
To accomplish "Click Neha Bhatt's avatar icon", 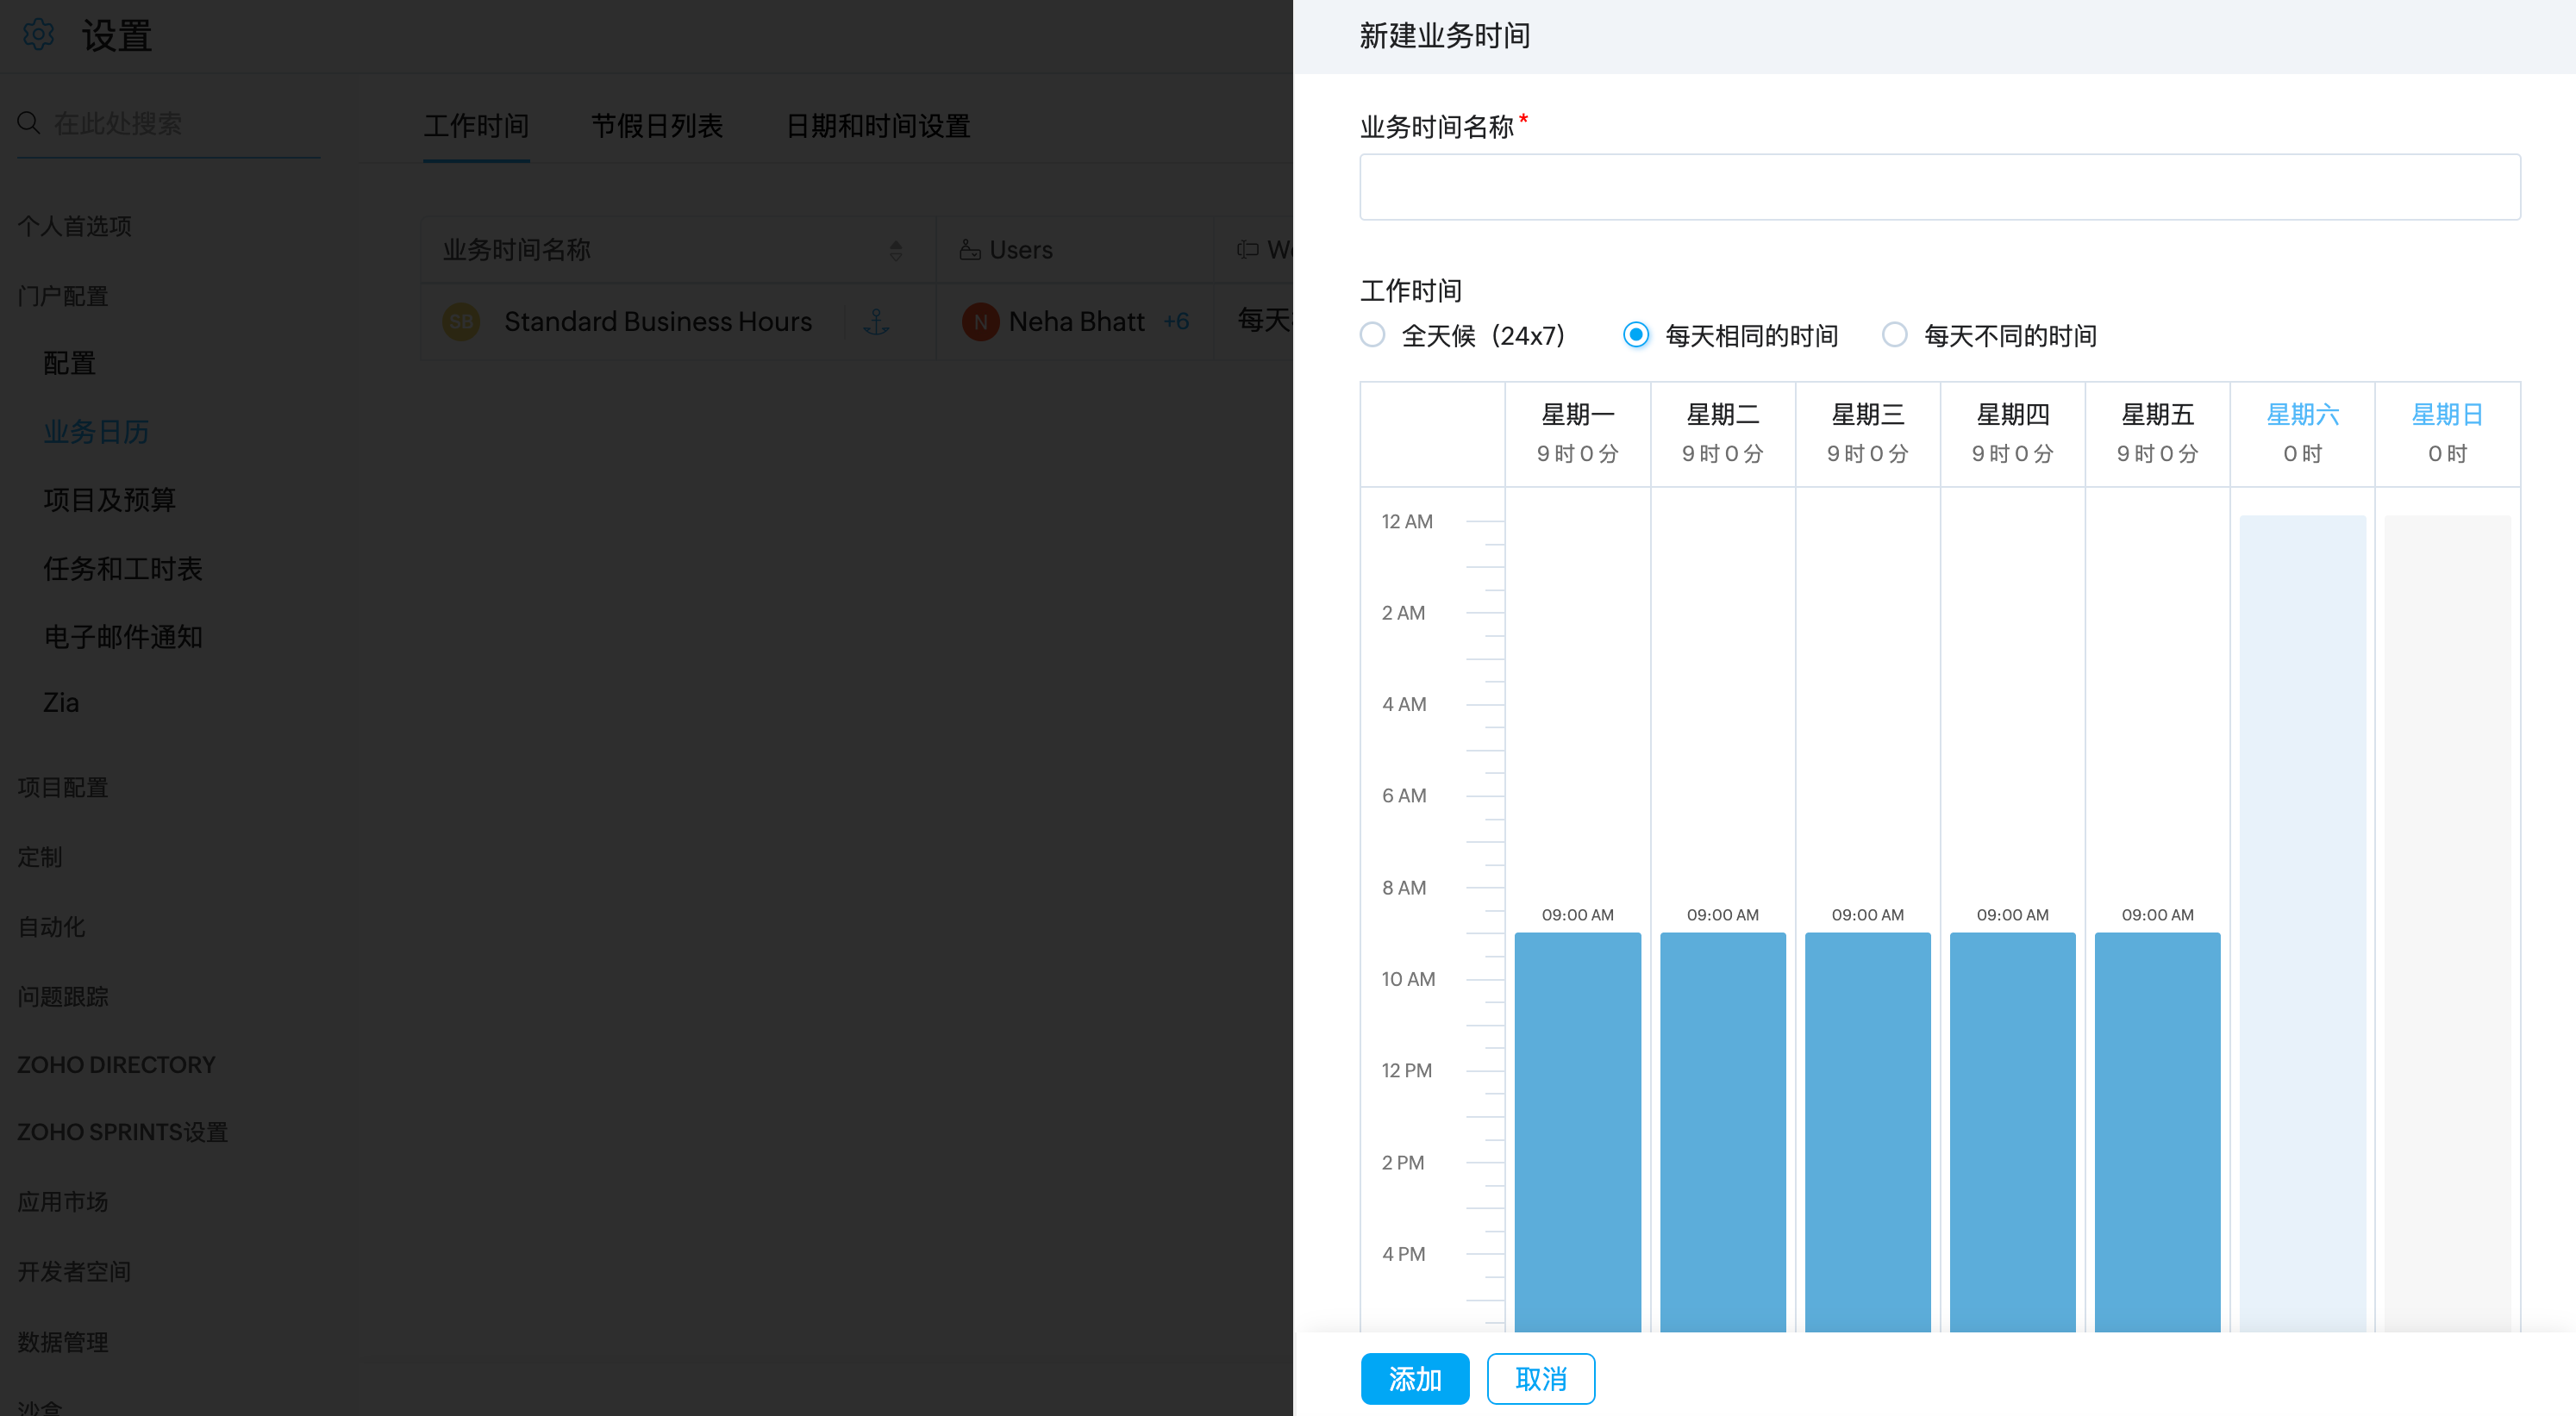I will coord(980,321).
